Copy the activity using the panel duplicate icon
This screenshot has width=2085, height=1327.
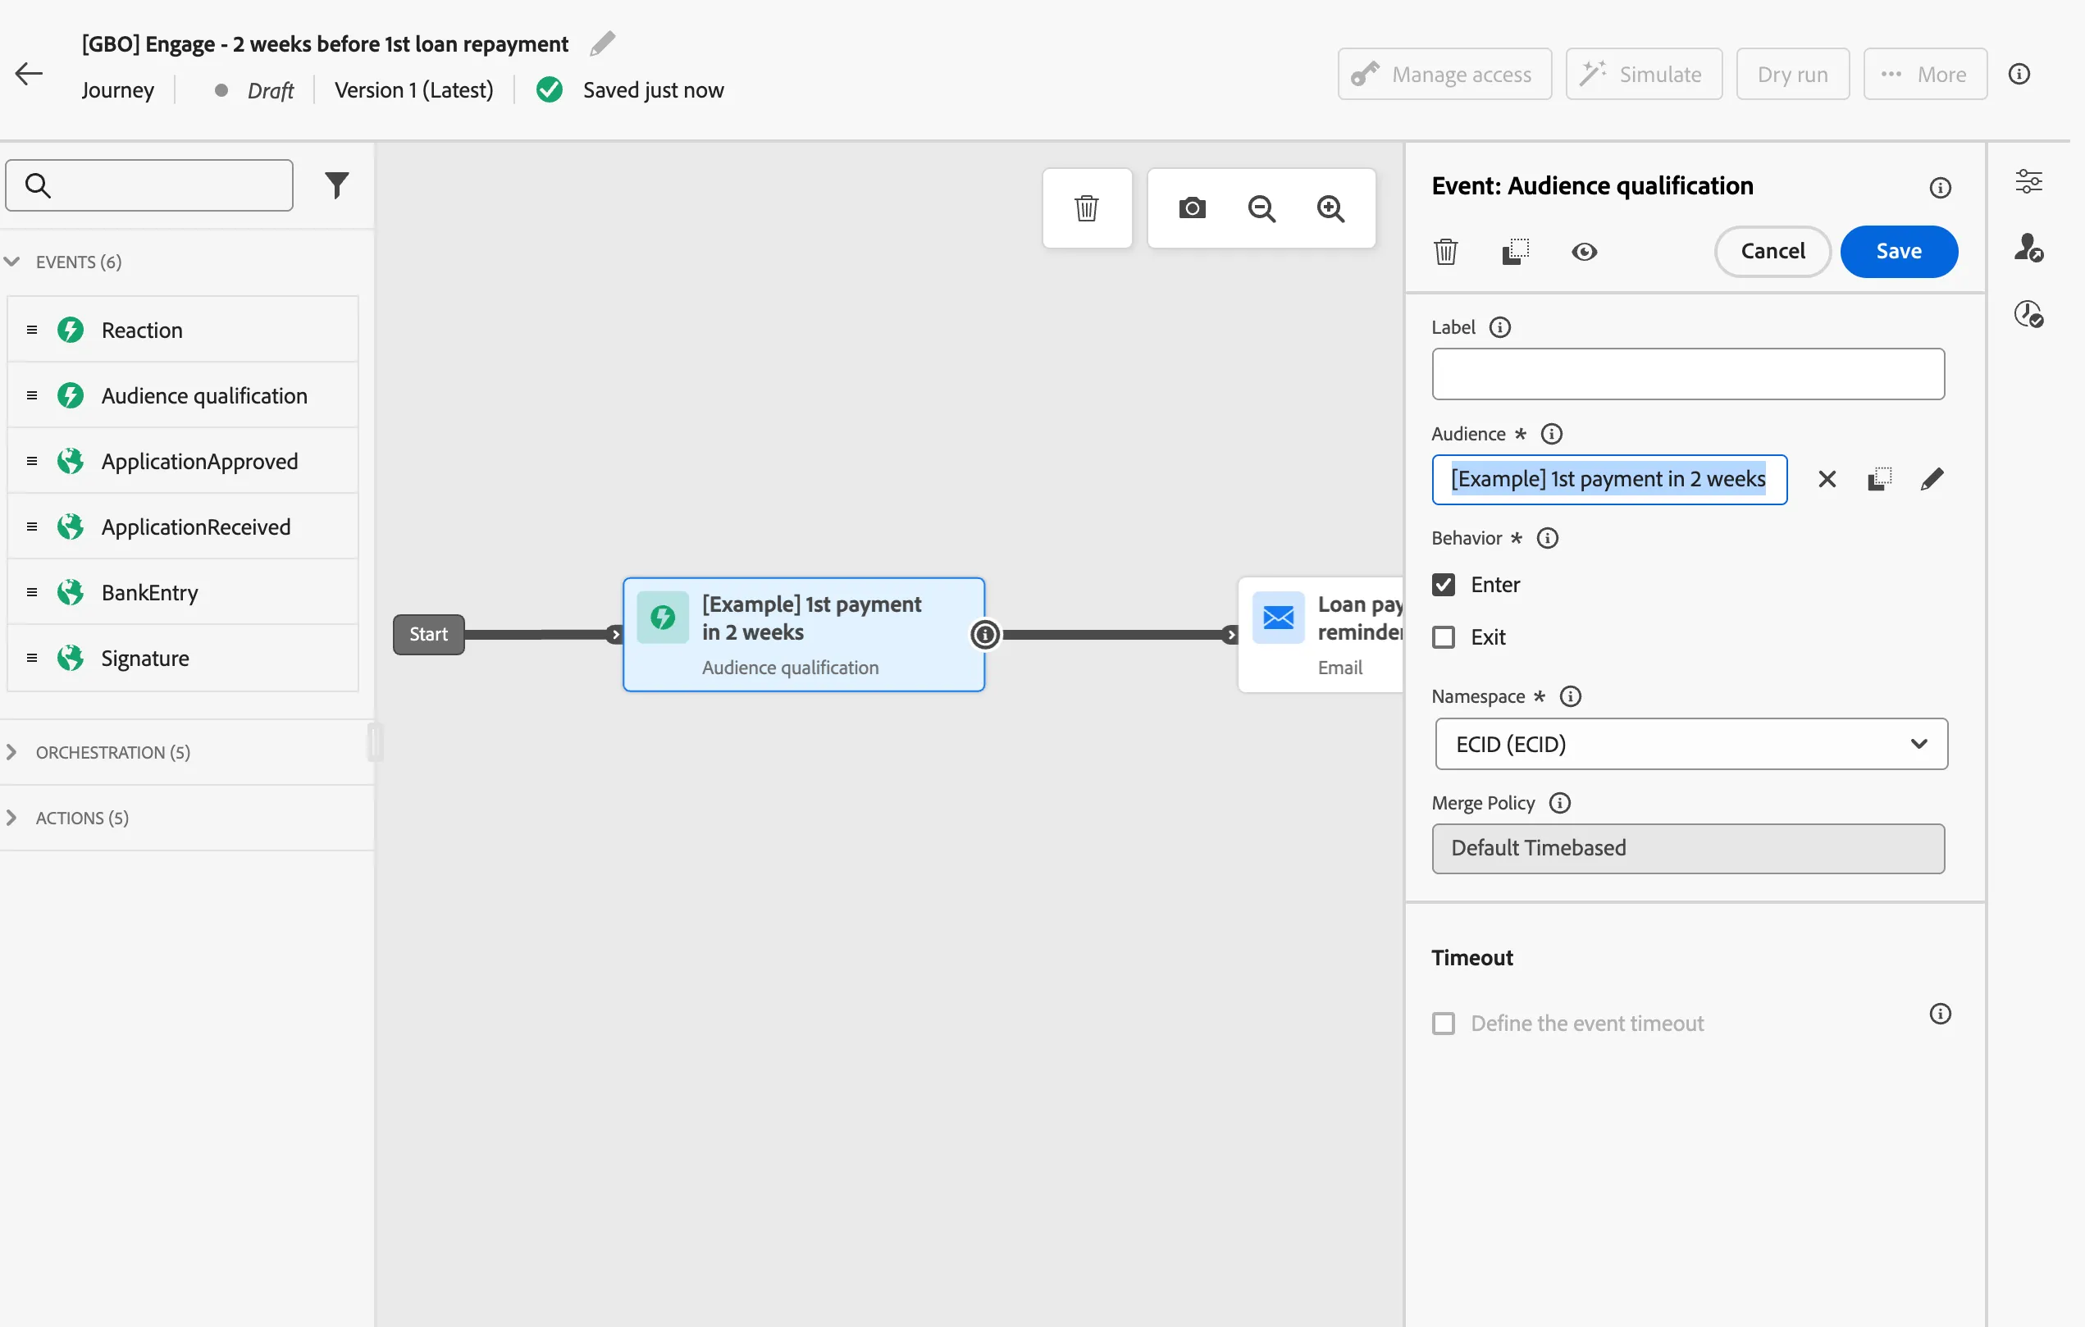tap(1515, 252)
